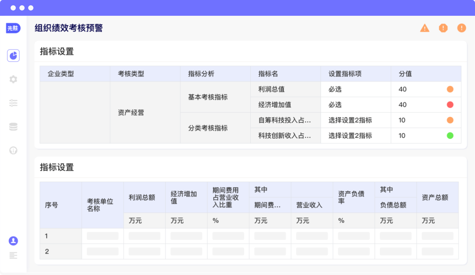This screenshot has width=475, height=275.
Task: Click the text lines icon below avatar
Action: click(x=13, y=255)
